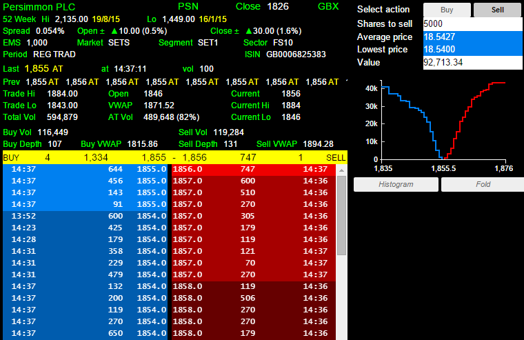Click buy order 600 at 1854.0 from 13:52
This screenshot has height=340, width=524.
85,216
